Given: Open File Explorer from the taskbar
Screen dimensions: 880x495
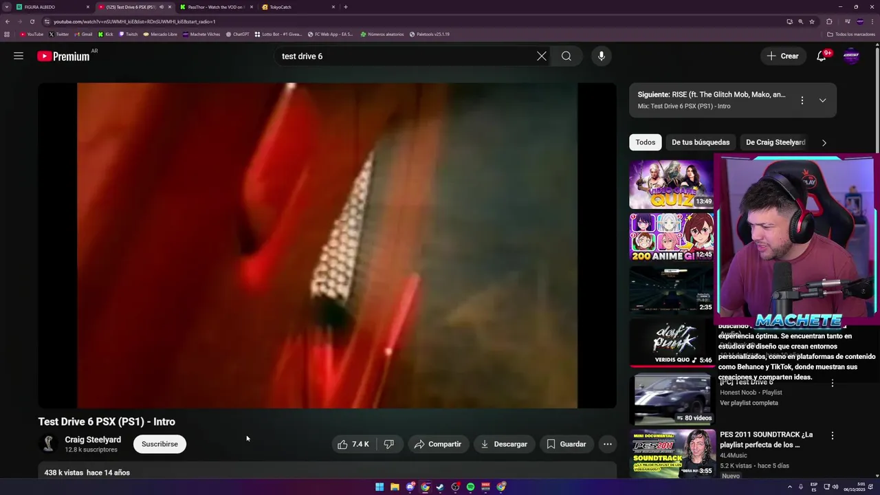Looking at the screenshot, I should click(x=395, y=487).
